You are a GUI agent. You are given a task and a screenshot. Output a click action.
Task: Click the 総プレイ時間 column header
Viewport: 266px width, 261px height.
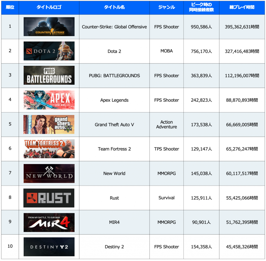click(242, 7)
